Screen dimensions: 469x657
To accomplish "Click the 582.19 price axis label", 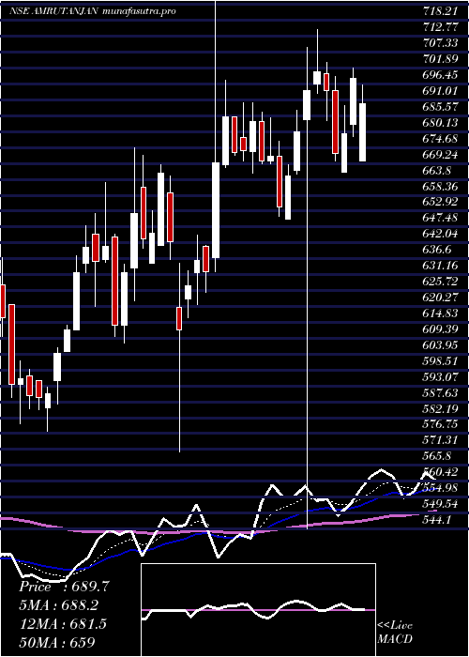I will coord(441,408).
